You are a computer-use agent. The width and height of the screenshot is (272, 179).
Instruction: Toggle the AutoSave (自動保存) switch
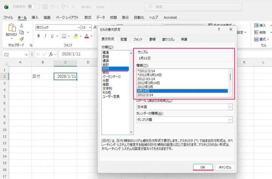[x=34, y=6]
